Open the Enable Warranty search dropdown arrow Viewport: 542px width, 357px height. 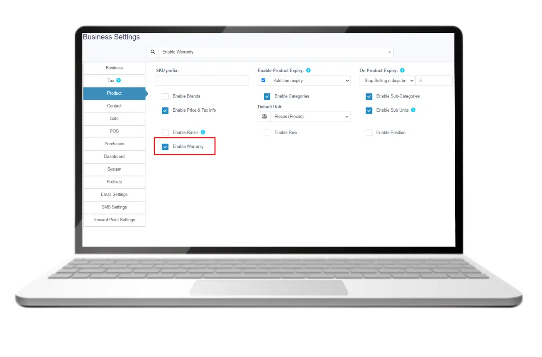tap(389, 52)
